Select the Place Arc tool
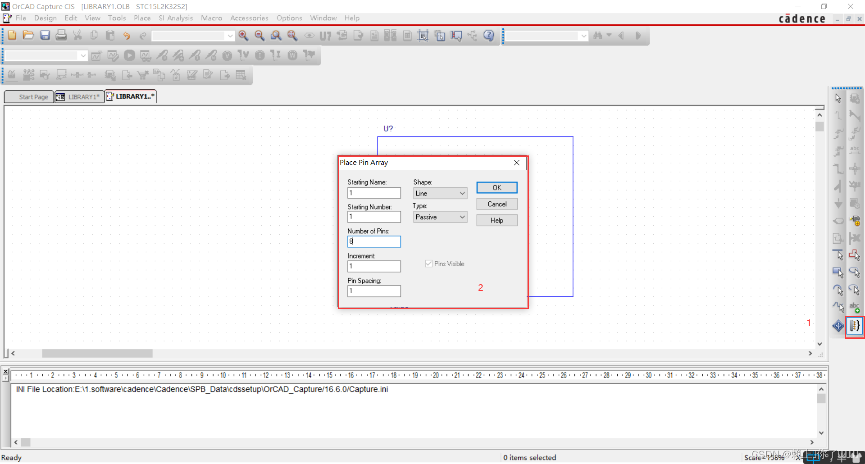865x464 pixels. pyautogui.click(x=838, y=290)
